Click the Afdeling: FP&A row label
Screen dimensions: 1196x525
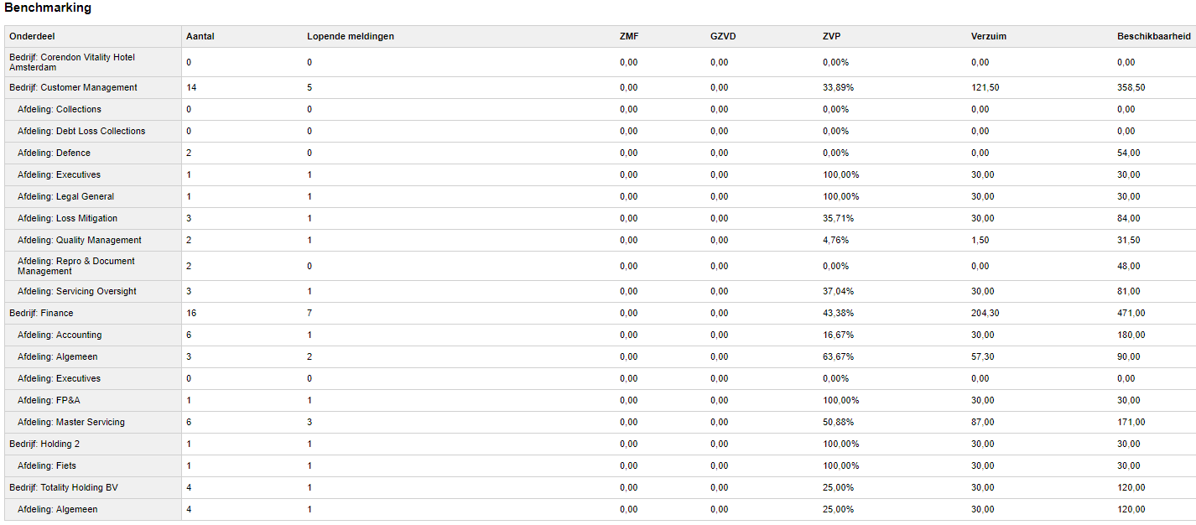coord(49,400)
